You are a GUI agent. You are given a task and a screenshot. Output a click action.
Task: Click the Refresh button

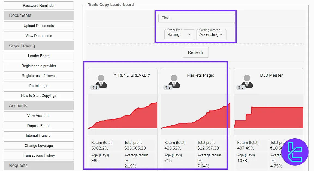(195, 52)
